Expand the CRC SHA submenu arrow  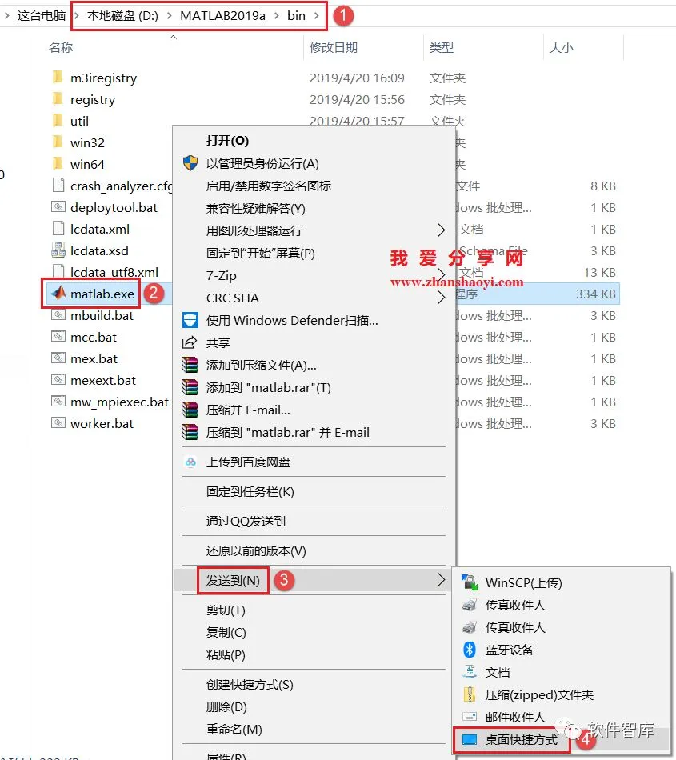point(441,297)
